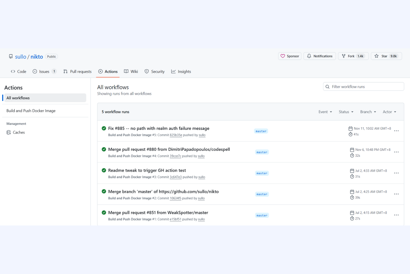Click the Sponsor heart icon
This screenshot has height=274, width=410.
pos(283,56)
